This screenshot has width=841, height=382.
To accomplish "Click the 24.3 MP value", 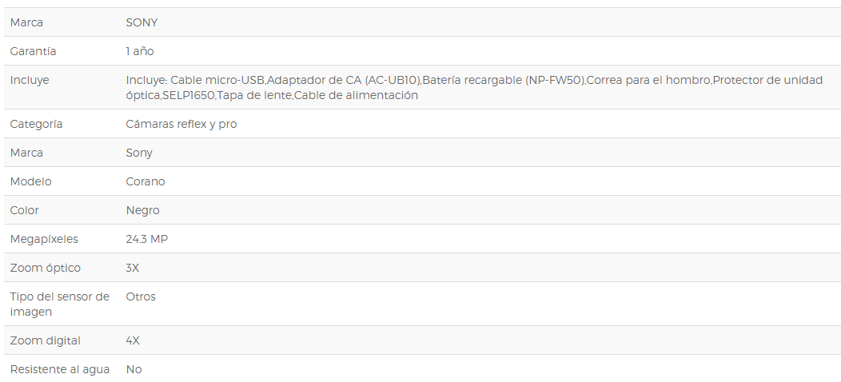I will pos(147,239).
